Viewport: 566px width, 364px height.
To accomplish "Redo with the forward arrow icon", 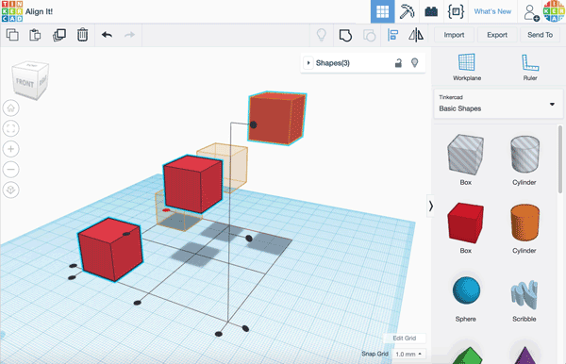I will coord(129,35).
